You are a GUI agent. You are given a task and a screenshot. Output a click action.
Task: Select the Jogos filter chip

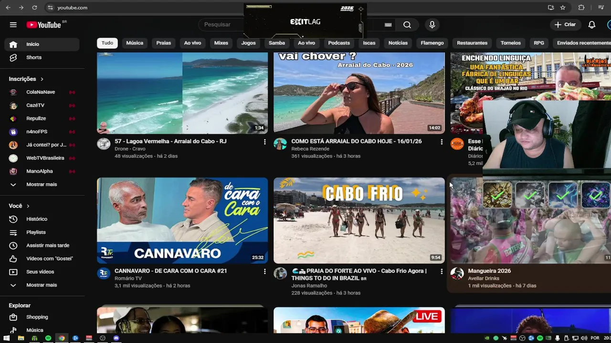[x=248, y=43]
